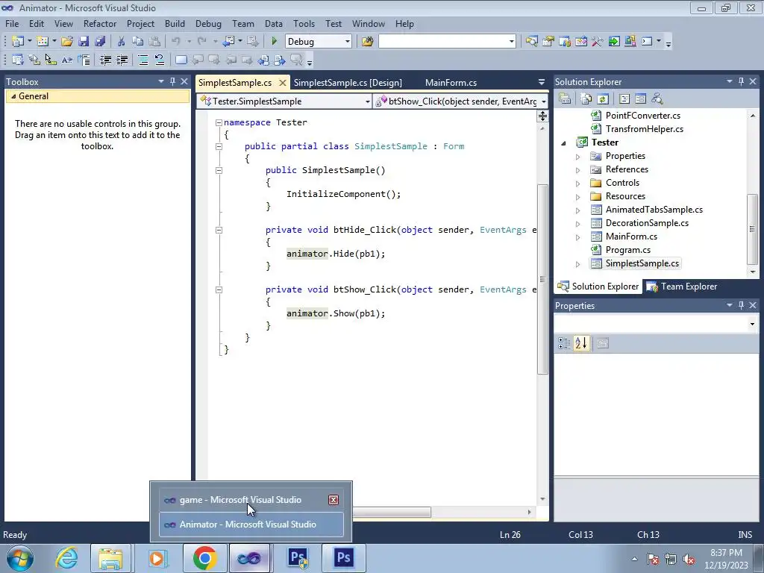Switch Properties panel to Alphabetical sort
Screen dimensions: 764x573
[x=581, y=343]
